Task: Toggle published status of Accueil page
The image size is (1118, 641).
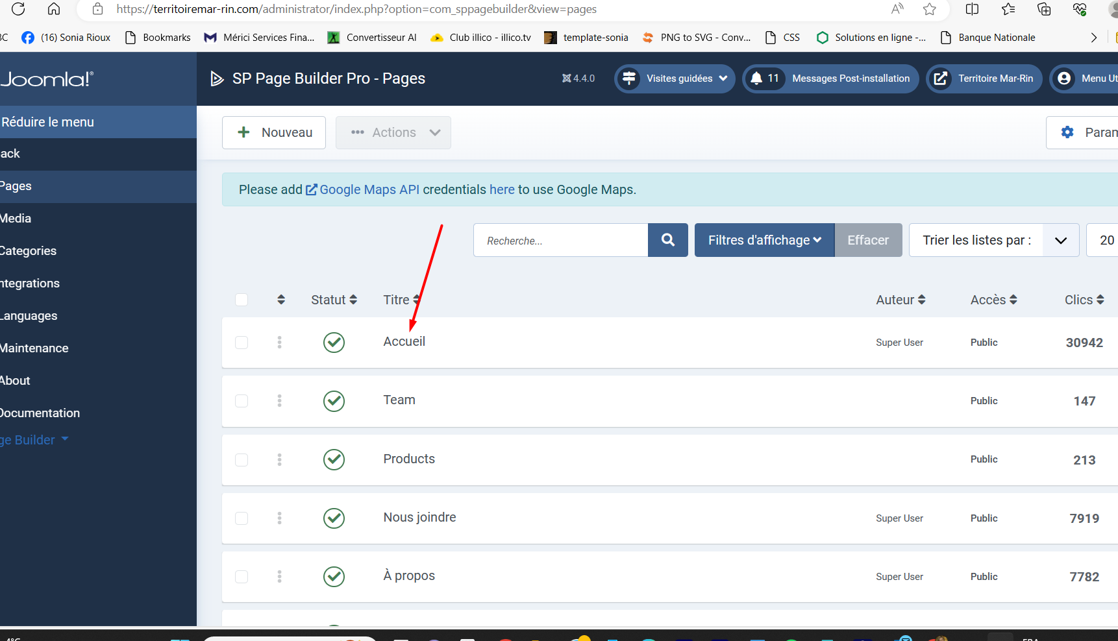Action: 334,343
